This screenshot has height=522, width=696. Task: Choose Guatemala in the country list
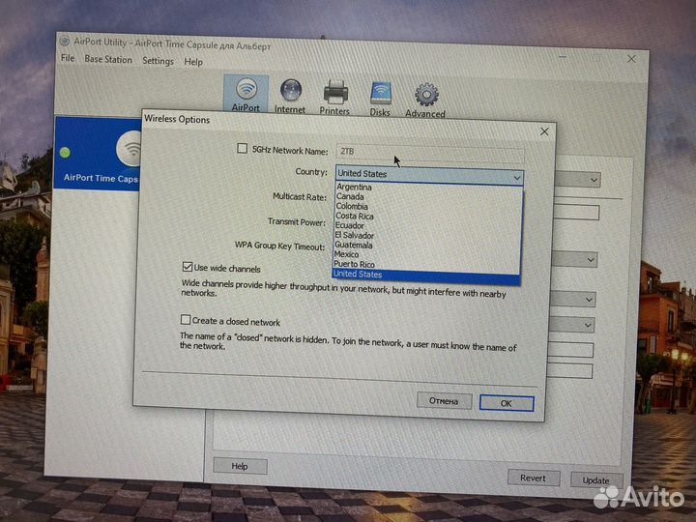(427, 245)
